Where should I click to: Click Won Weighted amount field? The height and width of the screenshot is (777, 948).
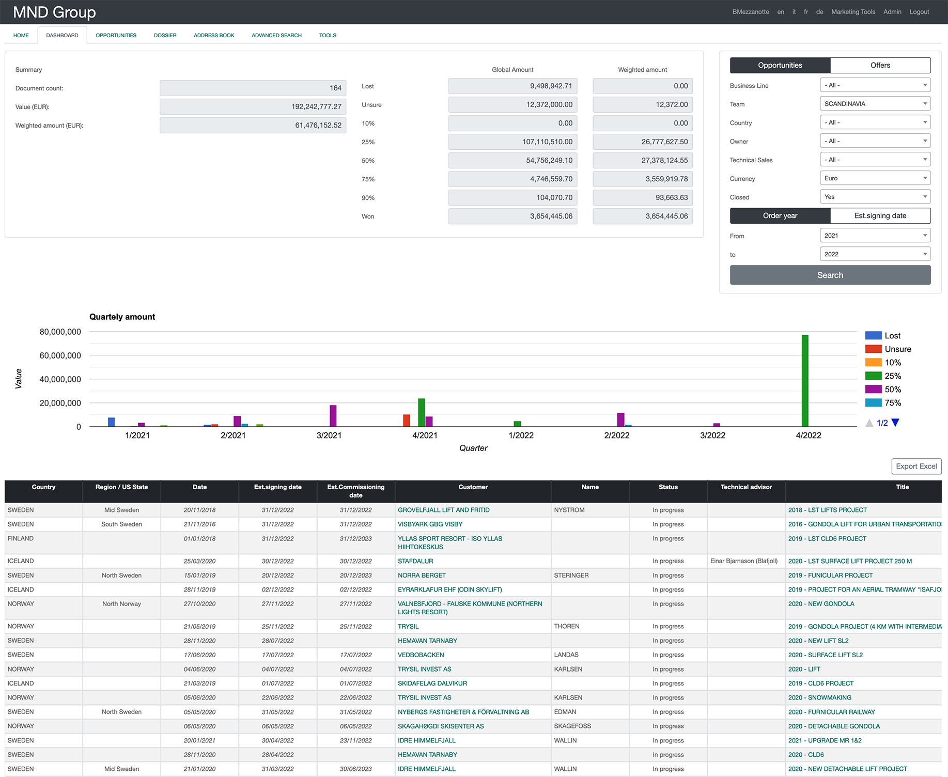point(643,216)
